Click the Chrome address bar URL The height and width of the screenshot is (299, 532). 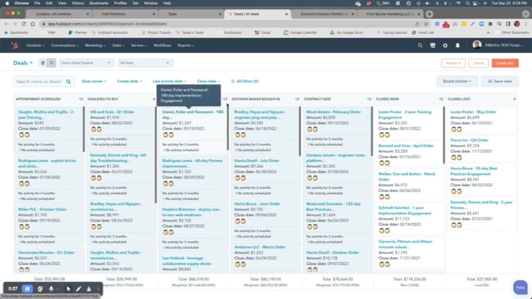click(x=107, y=24)
